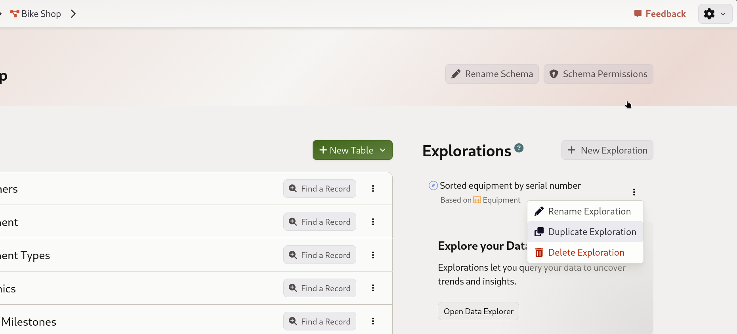The height and width of the screenshot is (334, 737).
Task: Click the Explorations heading
Action: click(x=467, y=151)
